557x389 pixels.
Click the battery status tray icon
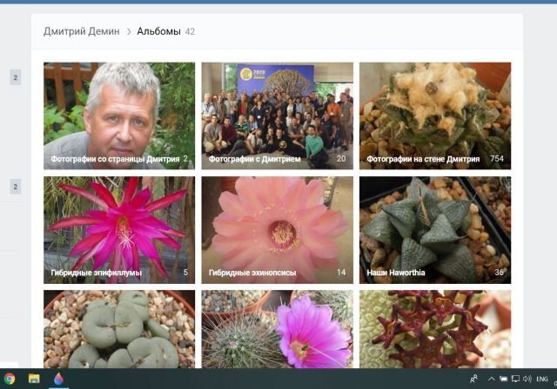tap(503, 379)
